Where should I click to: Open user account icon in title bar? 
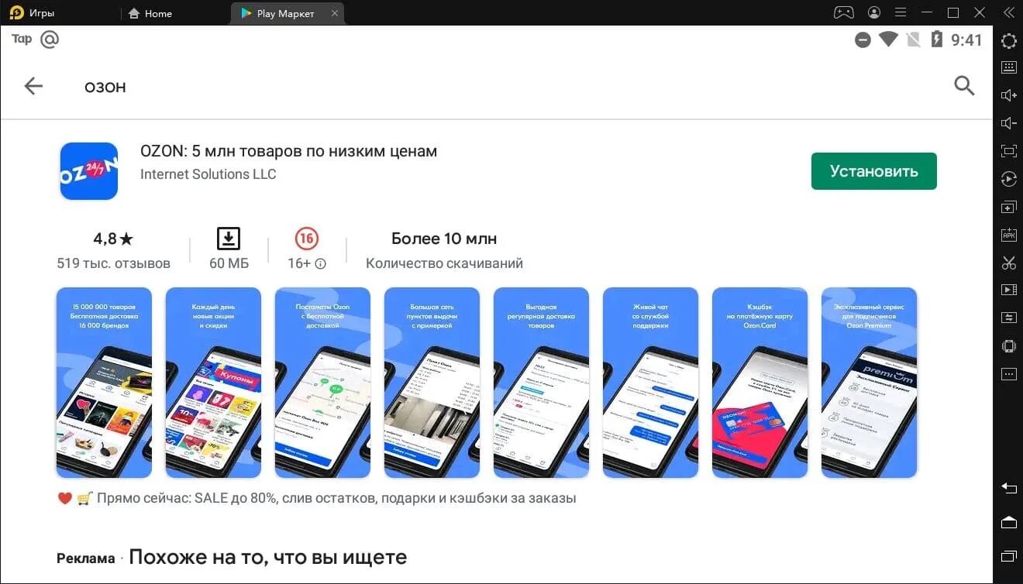pyautogui.click(x=874, y=12)
